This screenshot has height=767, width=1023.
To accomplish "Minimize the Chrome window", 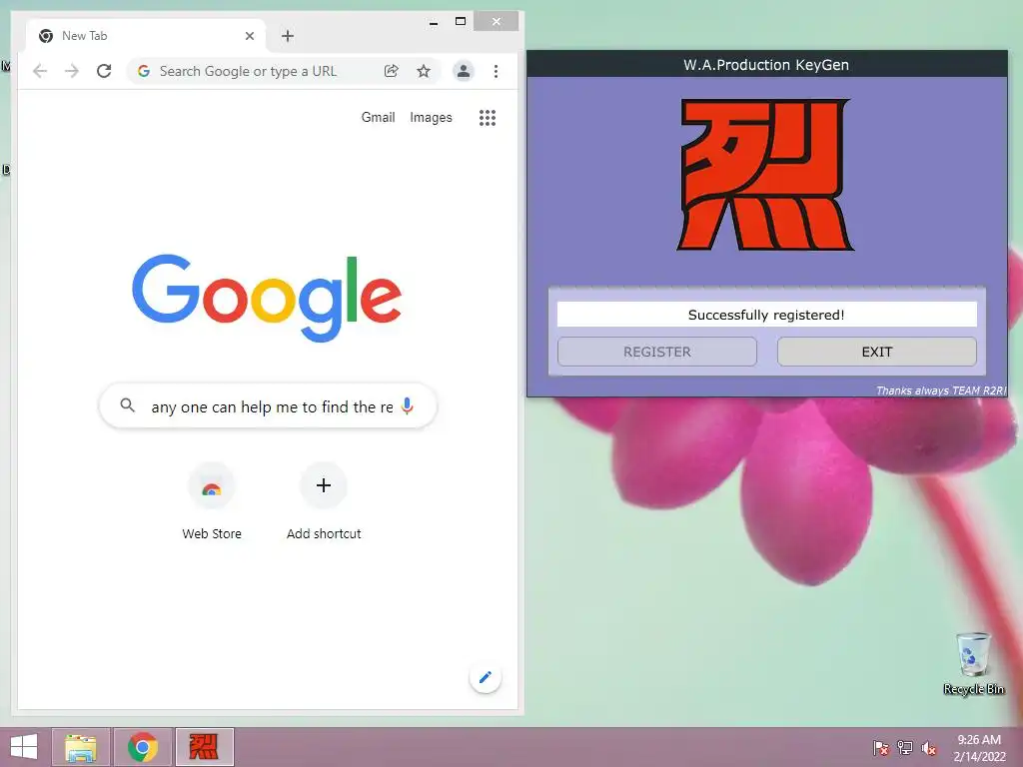I will coord(434,22).
